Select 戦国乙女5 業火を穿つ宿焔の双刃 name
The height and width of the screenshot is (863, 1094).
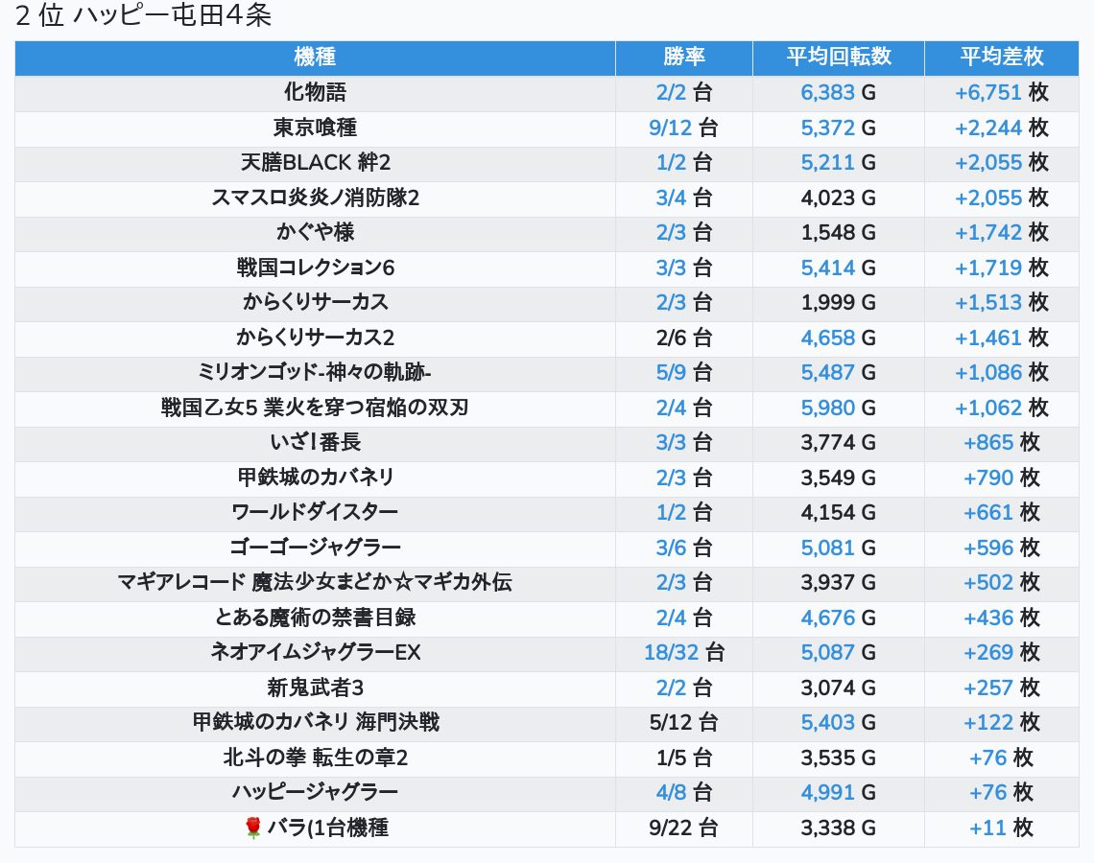click(x=315, y=408)
